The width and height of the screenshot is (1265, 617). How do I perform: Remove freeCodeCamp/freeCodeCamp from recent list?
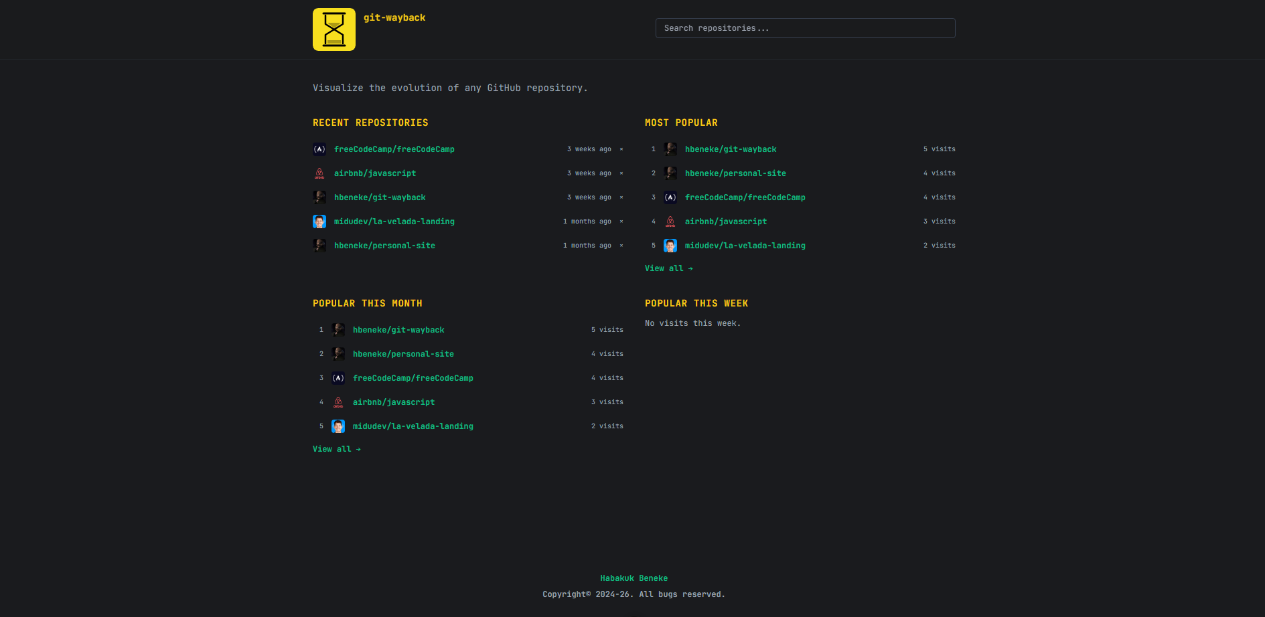click(x=621, y=149)
